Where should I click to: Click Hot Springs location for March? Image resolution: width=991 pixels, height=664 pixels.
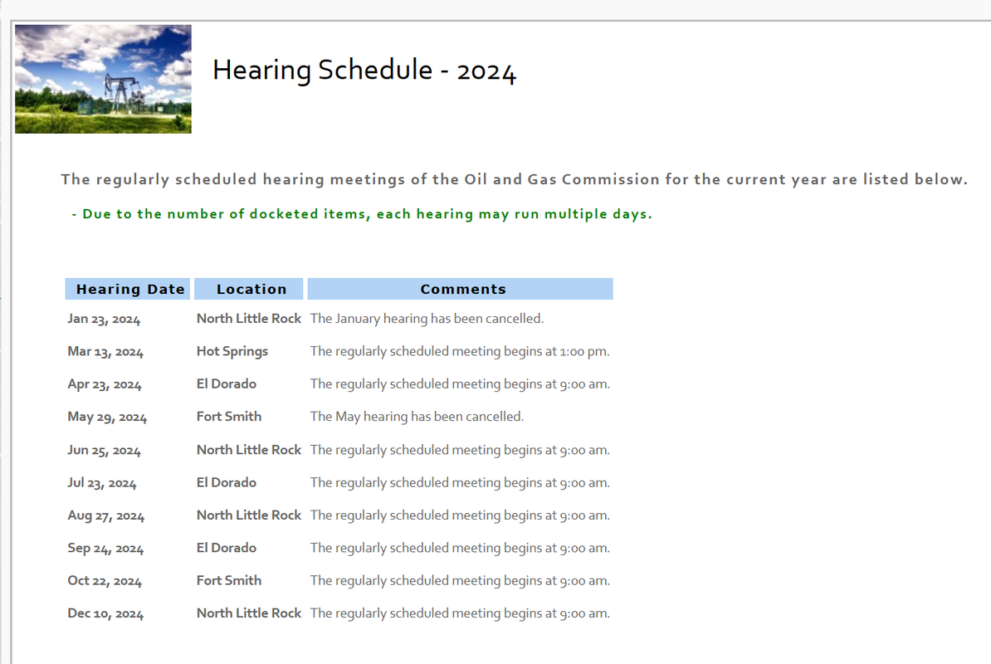tap(232, 351)
